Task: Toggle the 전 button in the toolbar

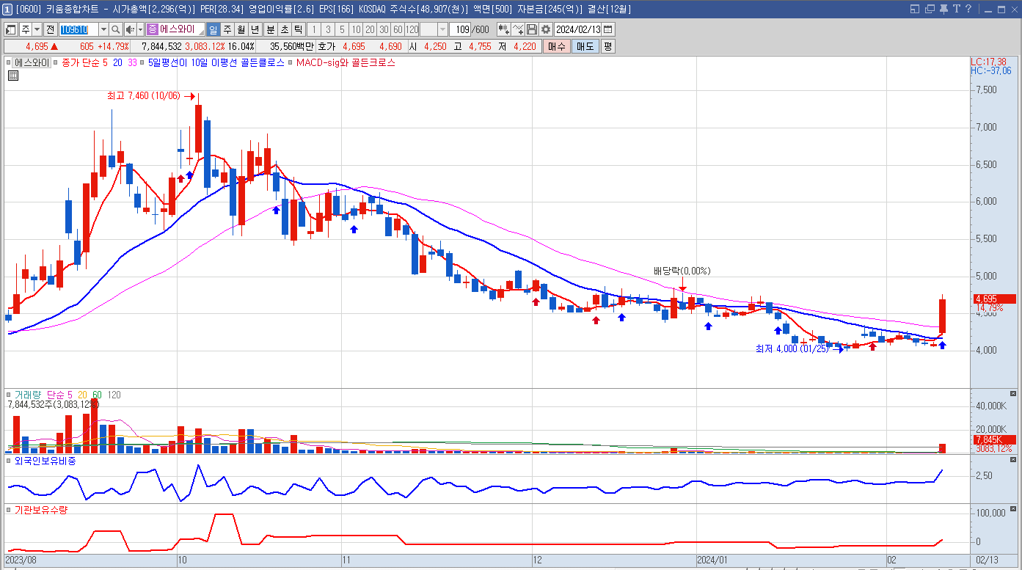Action: (x=50, y=29)
